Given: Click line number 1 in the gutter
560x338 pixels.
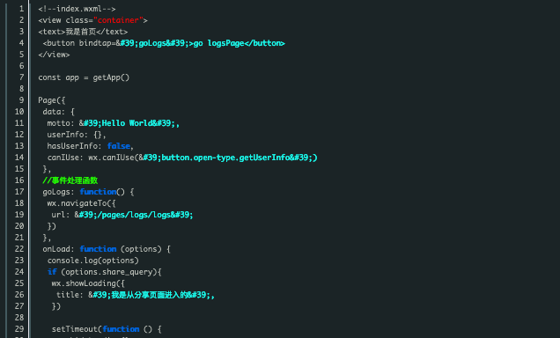Looking at the screenshot, I should [x=21, y=9].
